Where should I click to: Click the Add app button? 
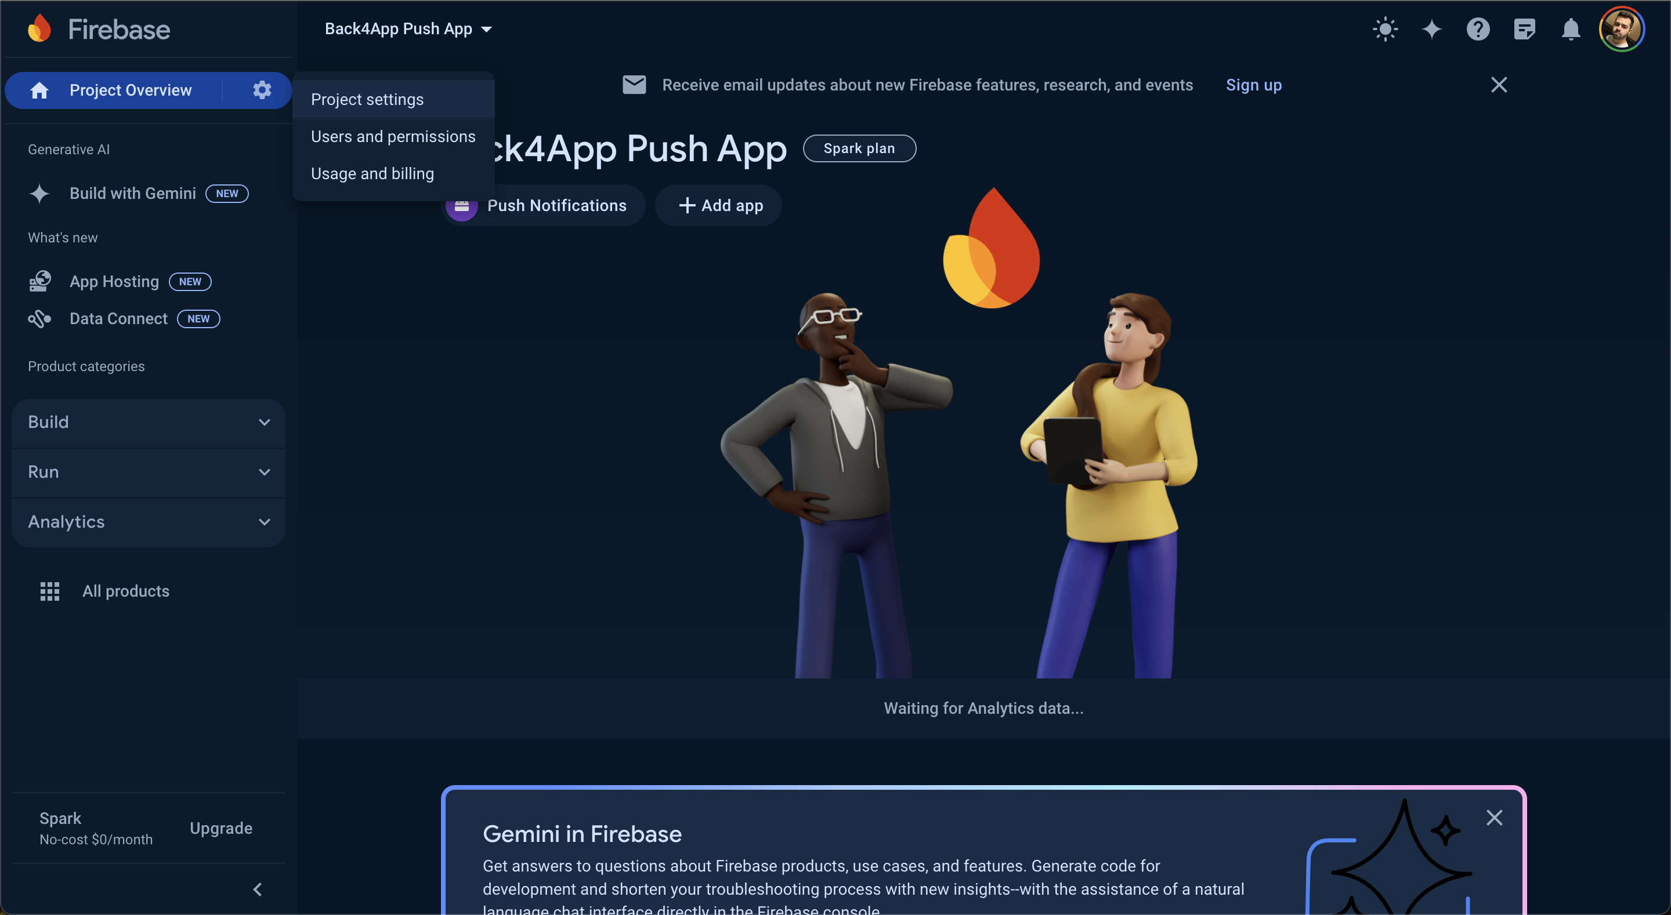[719, 206]
